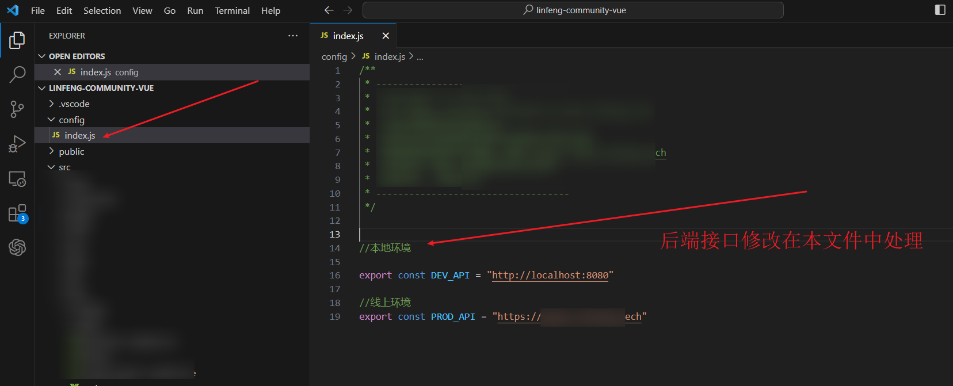This screenshot has width=953, height=386.
Task: Expand the public folder
Action: [51, 151]
